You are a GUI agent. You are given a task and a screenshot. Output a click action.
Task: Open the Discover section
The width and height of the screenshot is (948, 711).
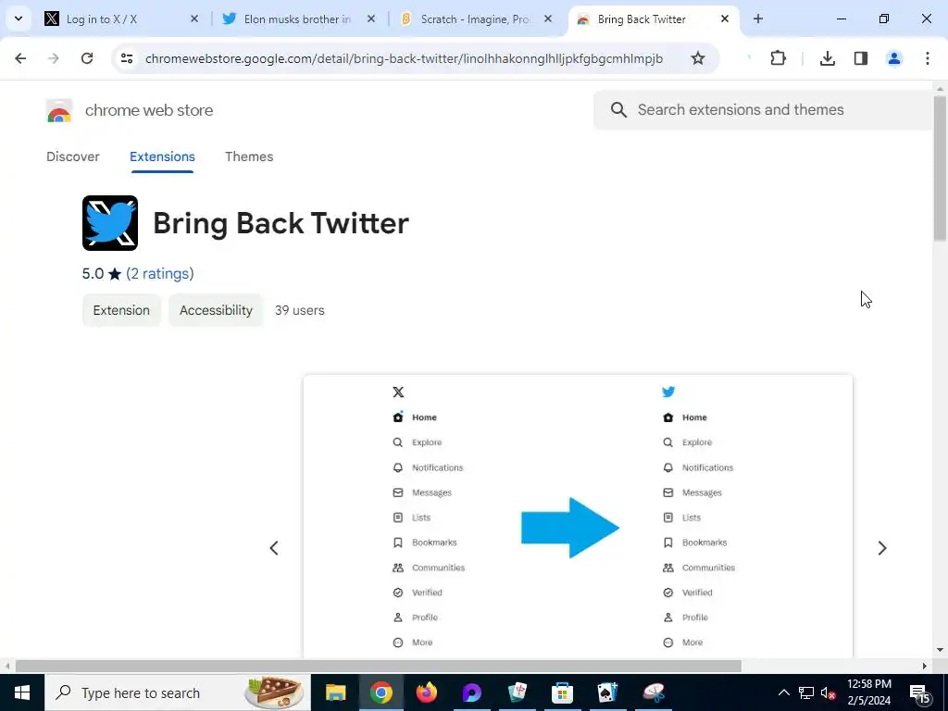73,156
